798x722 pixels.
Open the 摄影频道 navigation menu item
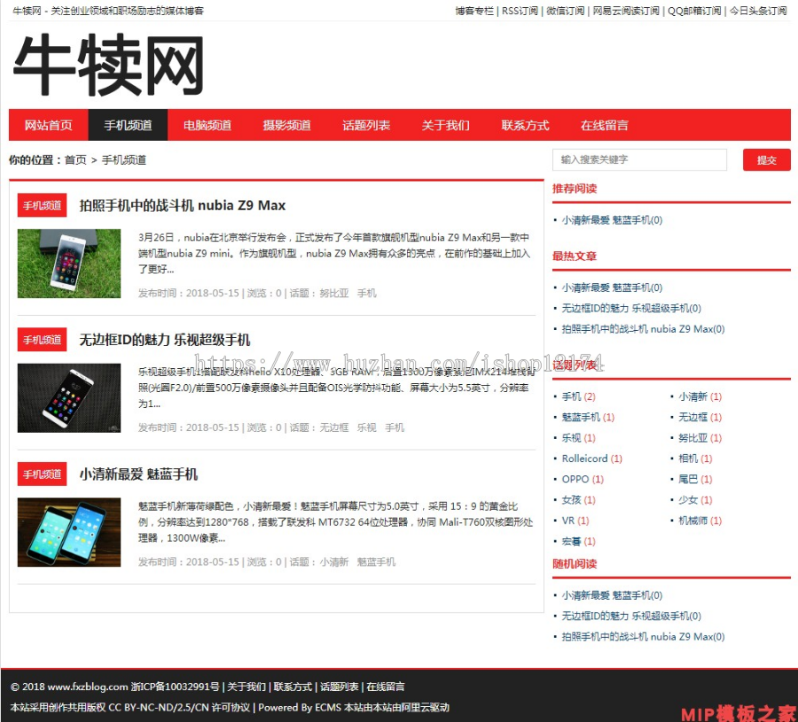click(286, 125)
